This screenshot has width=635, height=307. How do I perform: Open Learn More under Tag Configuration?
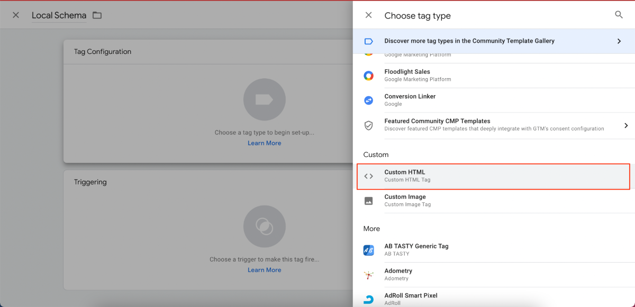point(265,143)
